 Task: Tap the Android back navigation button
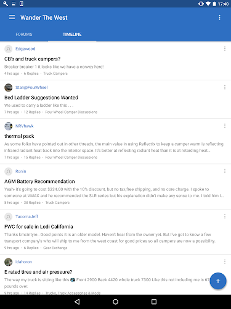pos(77,302)
